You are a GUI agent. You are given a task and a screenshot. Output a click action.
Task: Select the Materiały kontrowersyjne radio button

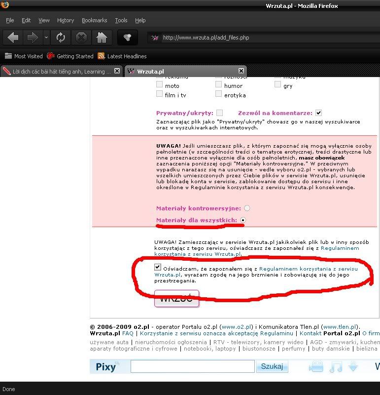[247, 208]
